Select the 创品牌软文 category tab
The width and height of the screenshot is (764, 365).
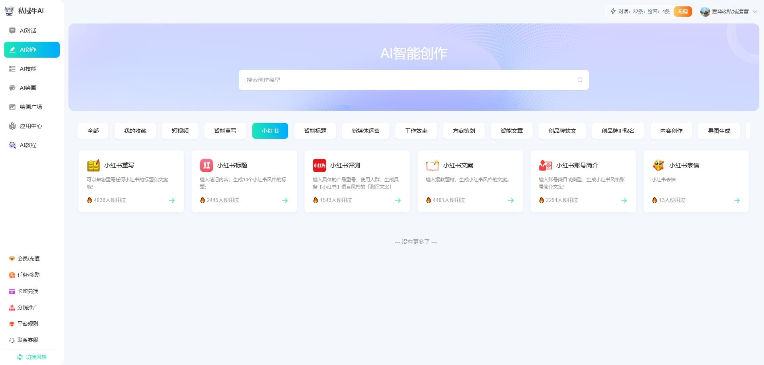click(x=562, y=131)
